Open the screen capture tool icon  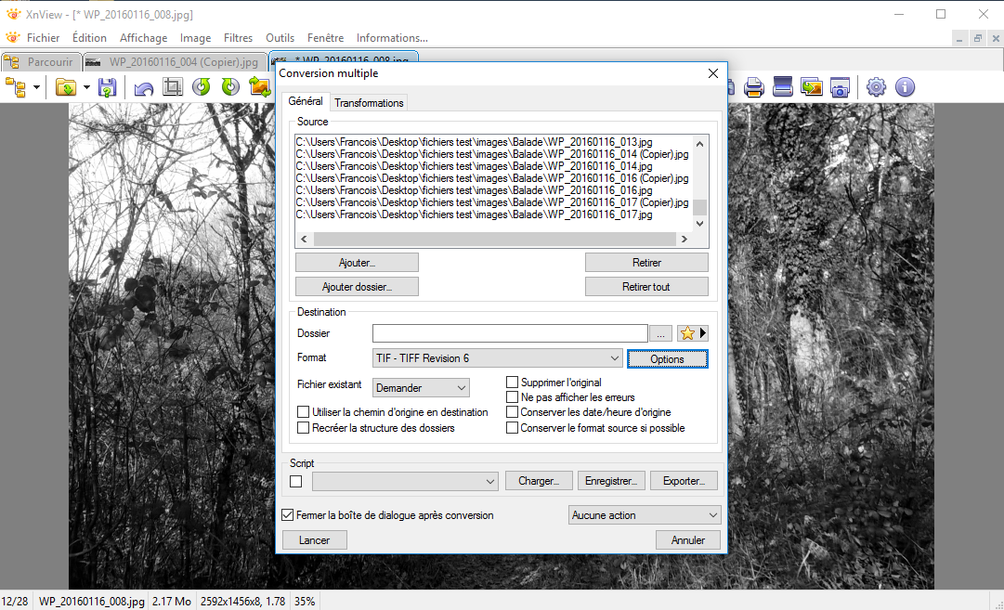pyautogui.click(x=840, y=86)
